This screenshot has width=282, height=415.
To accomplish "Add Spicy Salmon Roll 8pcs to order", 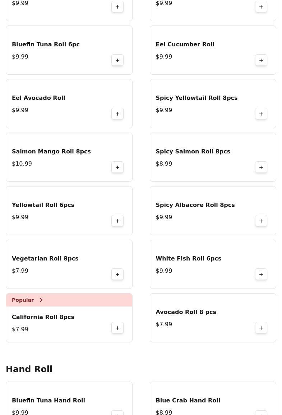I will 261,167.
